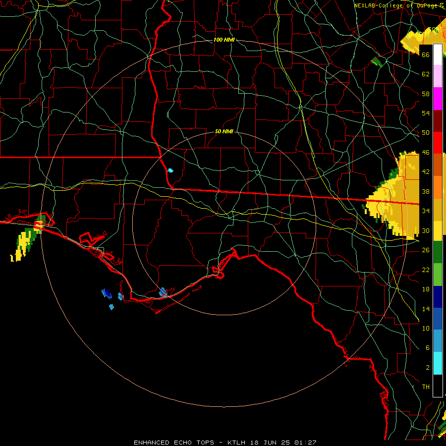The height and width of the screenshot is (446, 446).
Task: Click legend value "42"
Action: click(426, 171)
